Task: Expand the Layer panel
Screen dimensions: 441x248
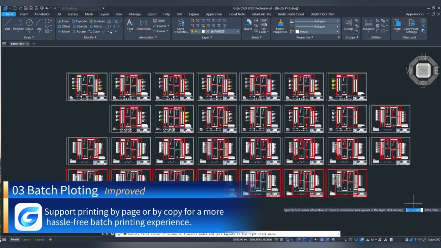Action: (x=206, y=37)
